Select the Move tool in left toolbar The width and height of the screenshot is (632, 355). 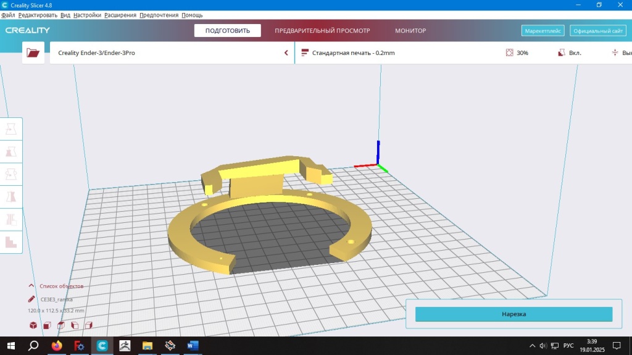pos(11,129)
